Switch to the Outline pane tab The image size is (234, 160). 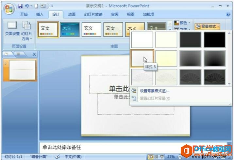click(x=19, y=54)
